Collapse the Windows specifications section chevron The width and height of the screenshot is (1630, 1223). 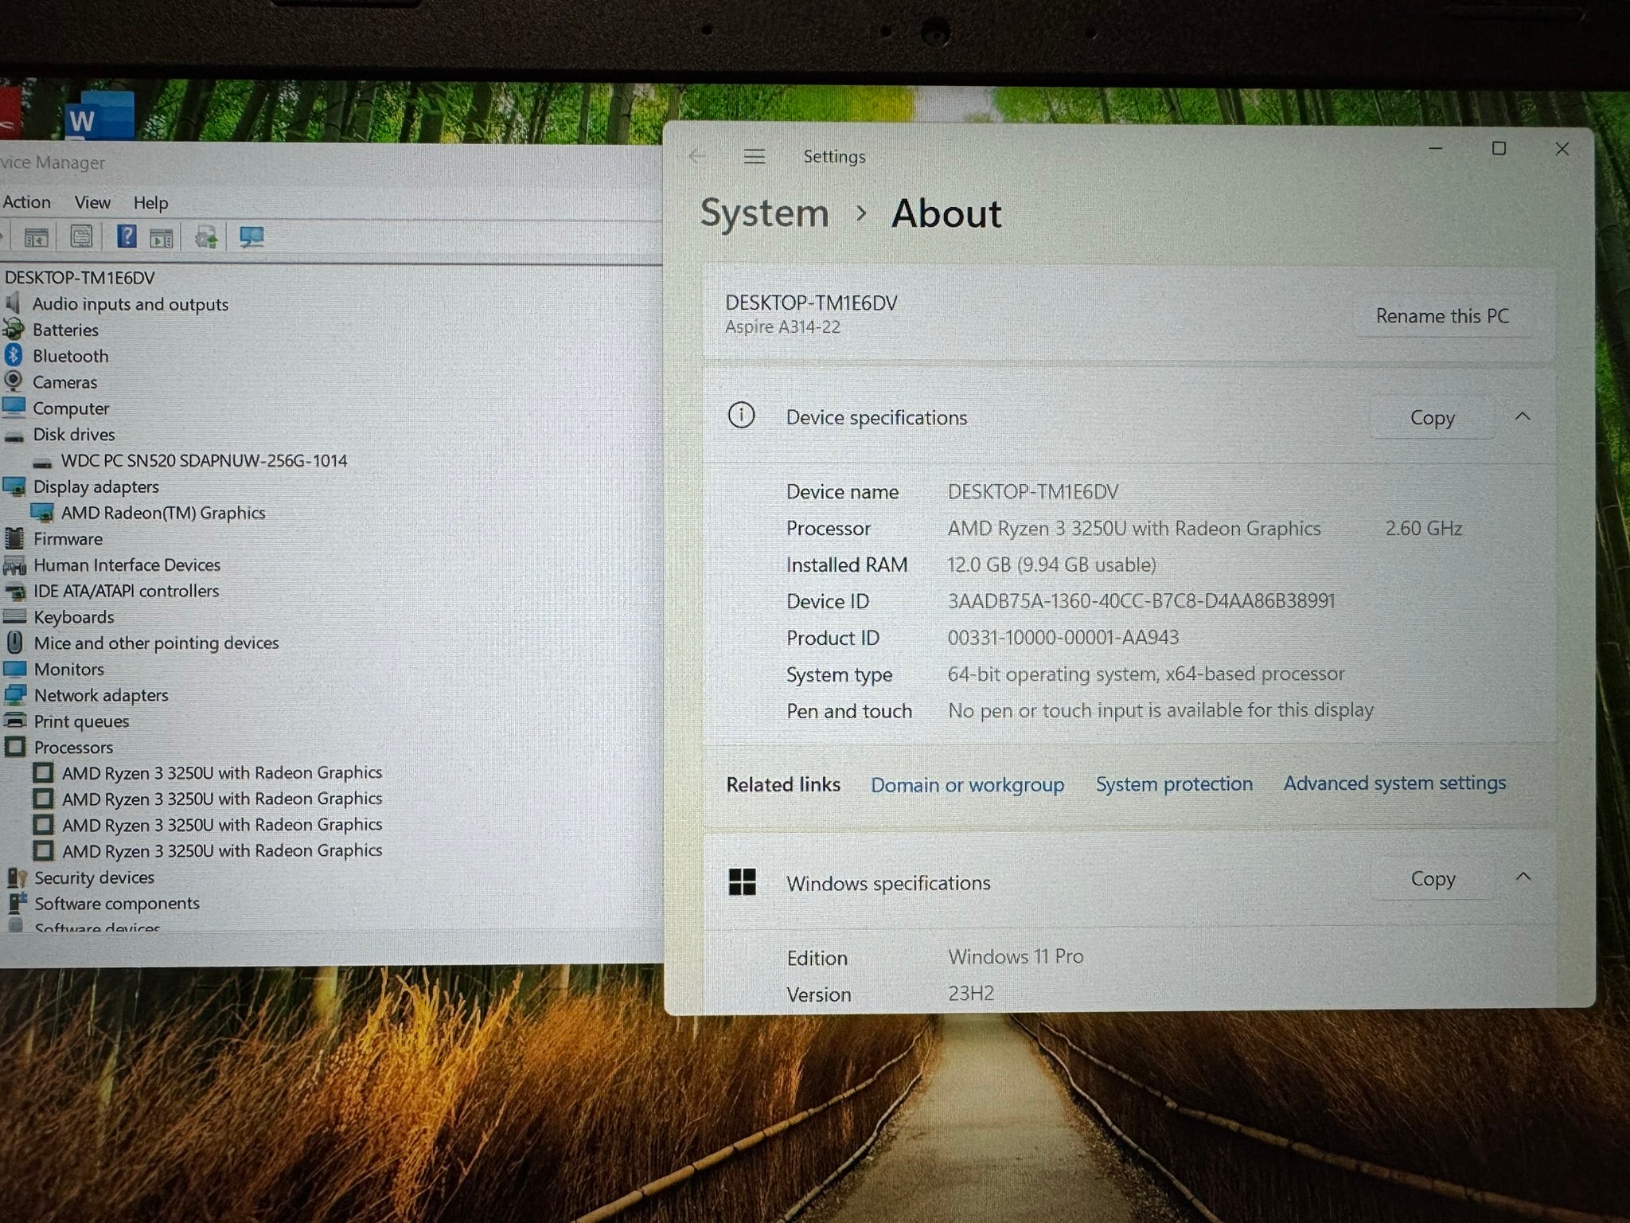(1523, 877)
